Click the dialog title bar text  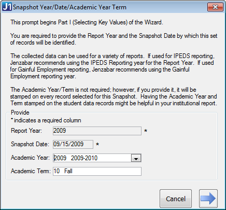[69, 7]
